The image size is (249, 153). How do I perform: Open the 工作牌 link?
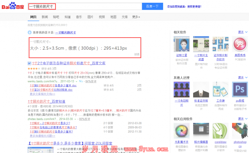point(220,101)
